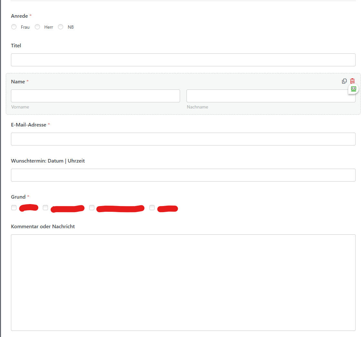The image size is (362, 337).
Task: Check the second Grund checkbox
Action: 45,208
